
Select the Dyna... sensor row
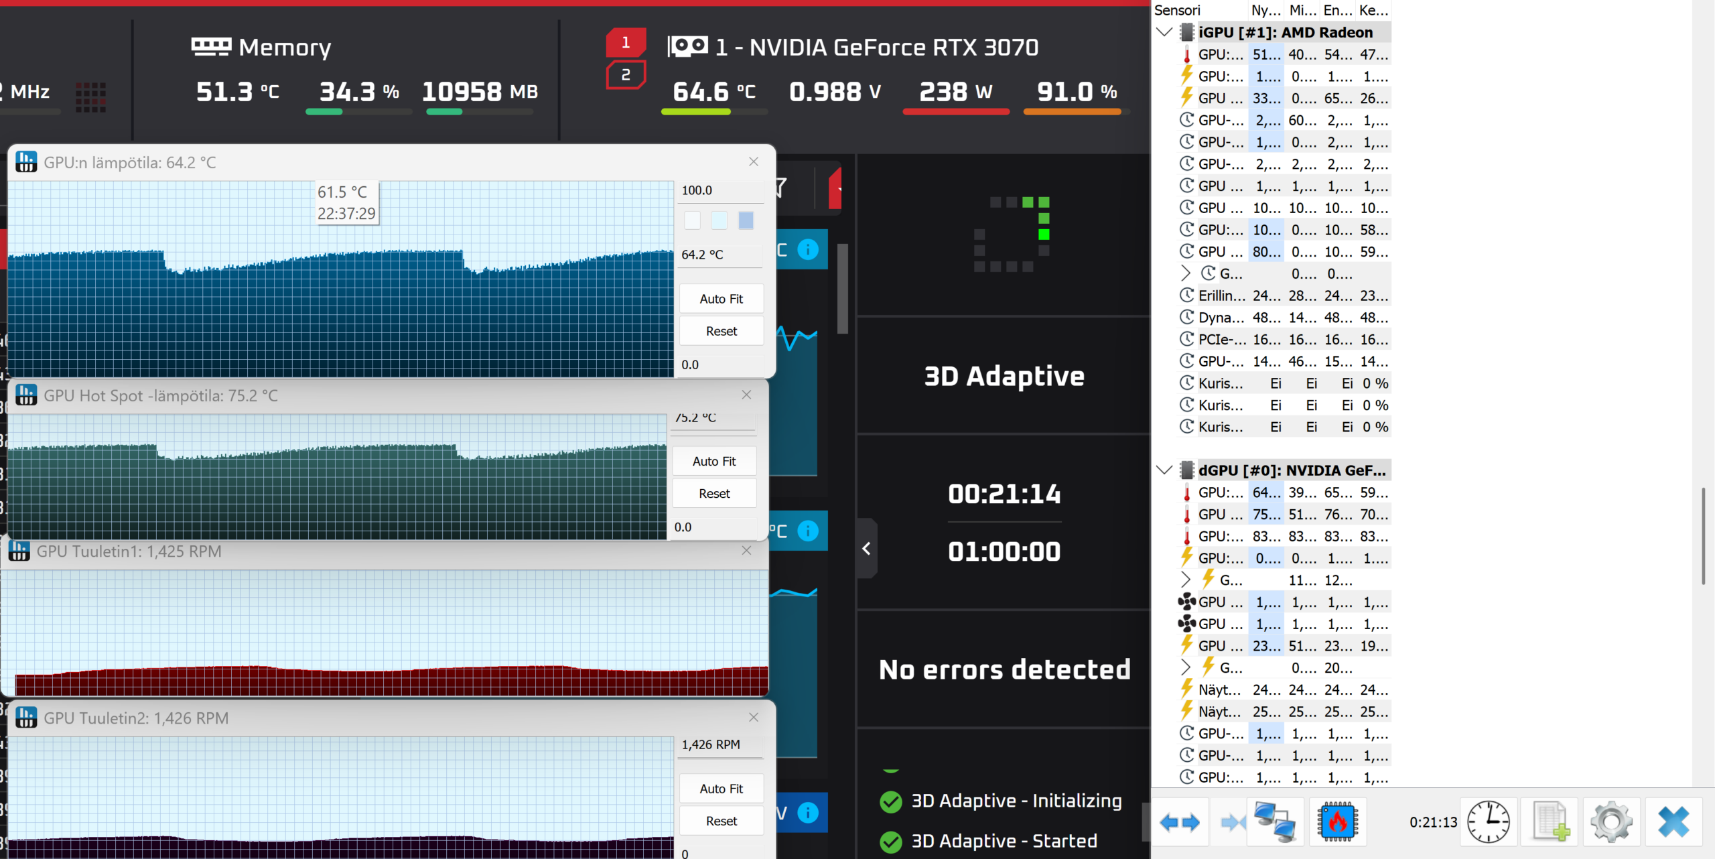pyautogui.click(x=1284, y=318)
